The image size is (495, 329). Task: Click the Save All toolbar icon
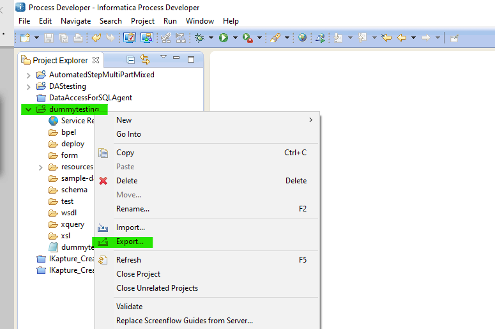point(63,38)
